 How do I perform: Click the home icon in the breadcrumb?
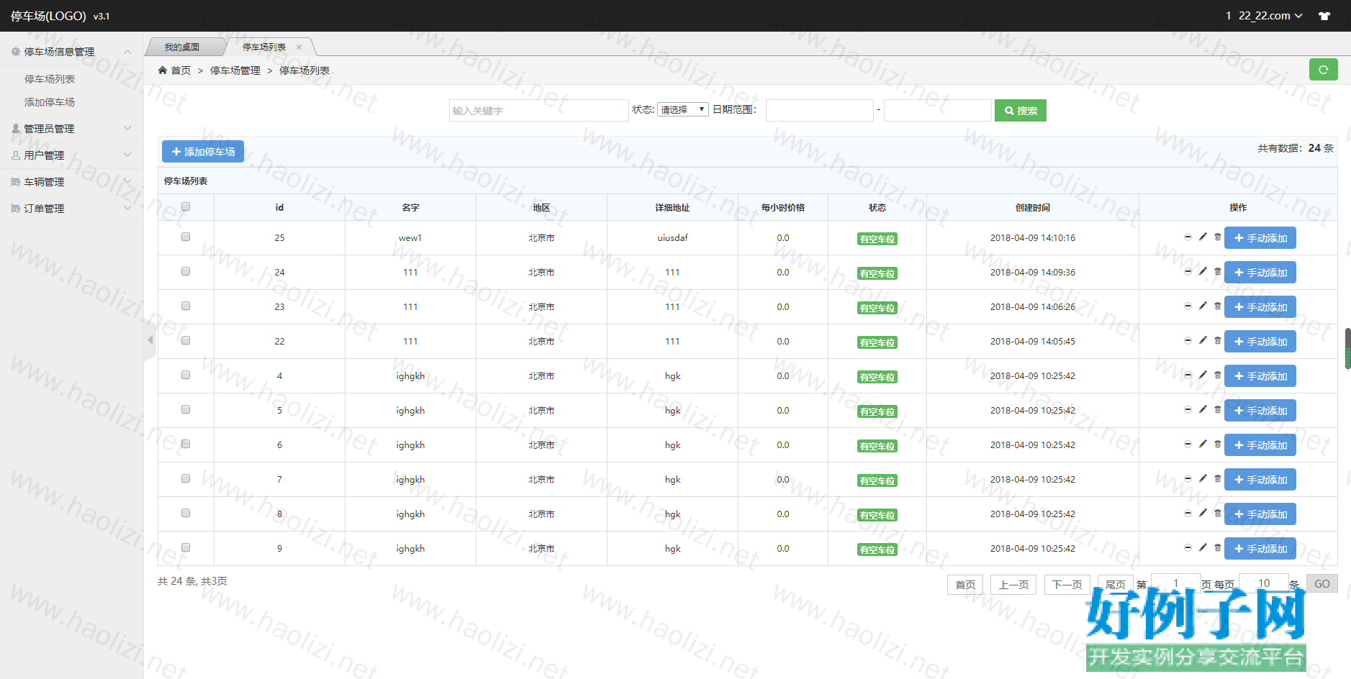(x=163, y=70)
